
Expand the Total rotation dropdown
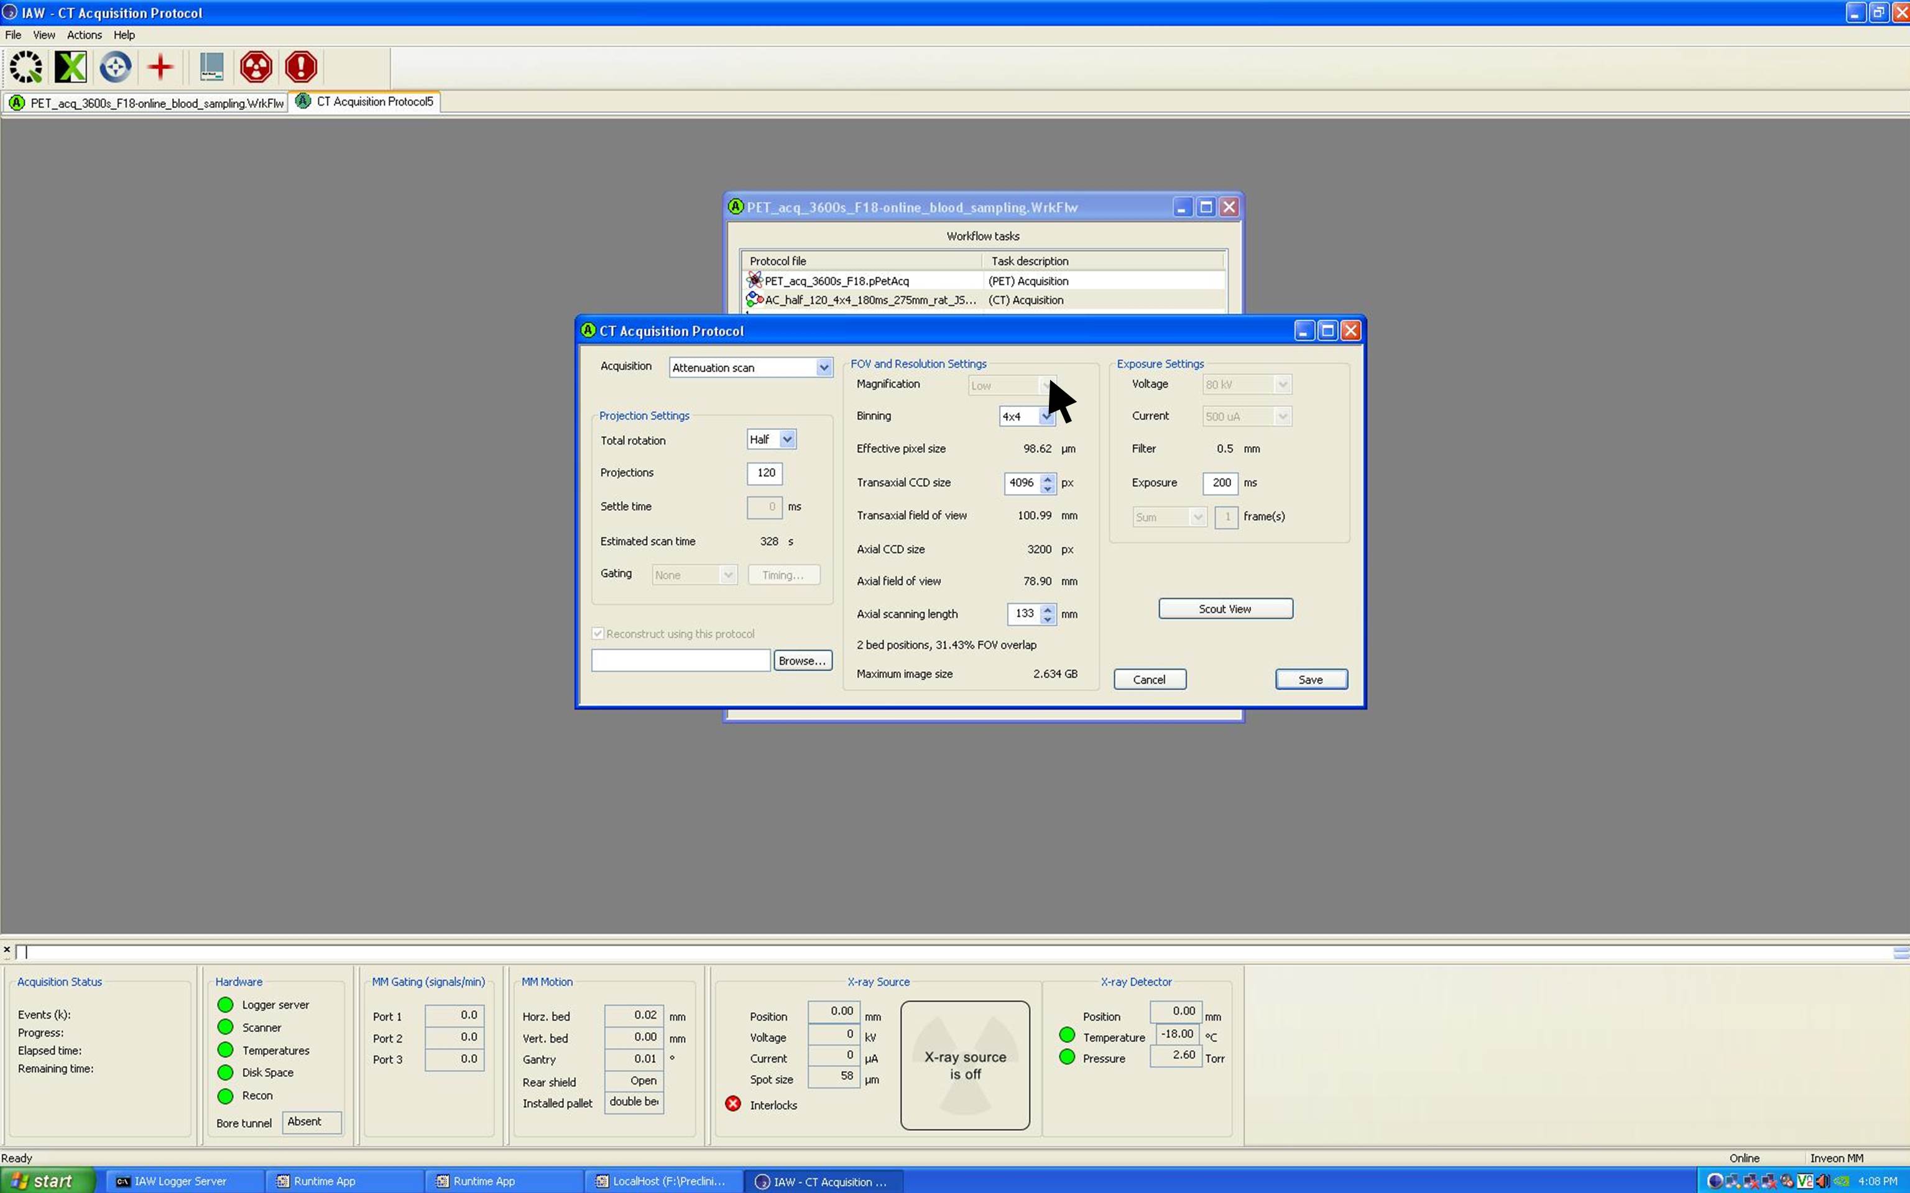(x=787, y=439)
